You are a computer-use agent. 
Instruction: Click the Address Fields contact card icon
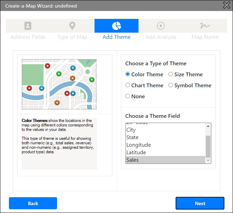click(x=28, y=26)
